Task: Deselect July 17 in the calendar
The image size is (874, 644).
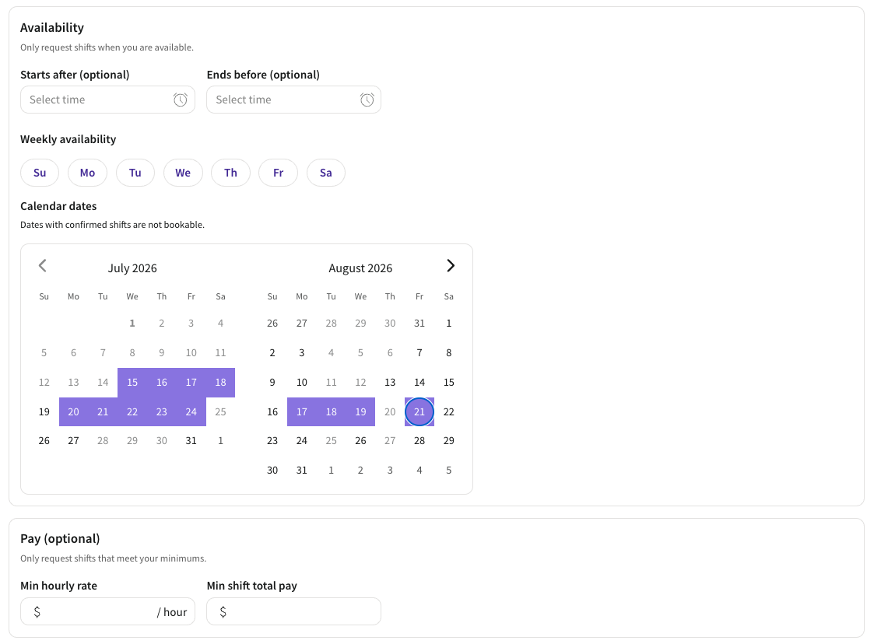Action: click(191, 382)
